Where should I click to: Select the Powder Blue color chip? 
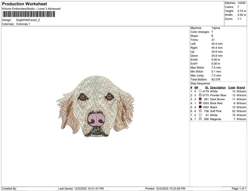(x=200, y=95)
